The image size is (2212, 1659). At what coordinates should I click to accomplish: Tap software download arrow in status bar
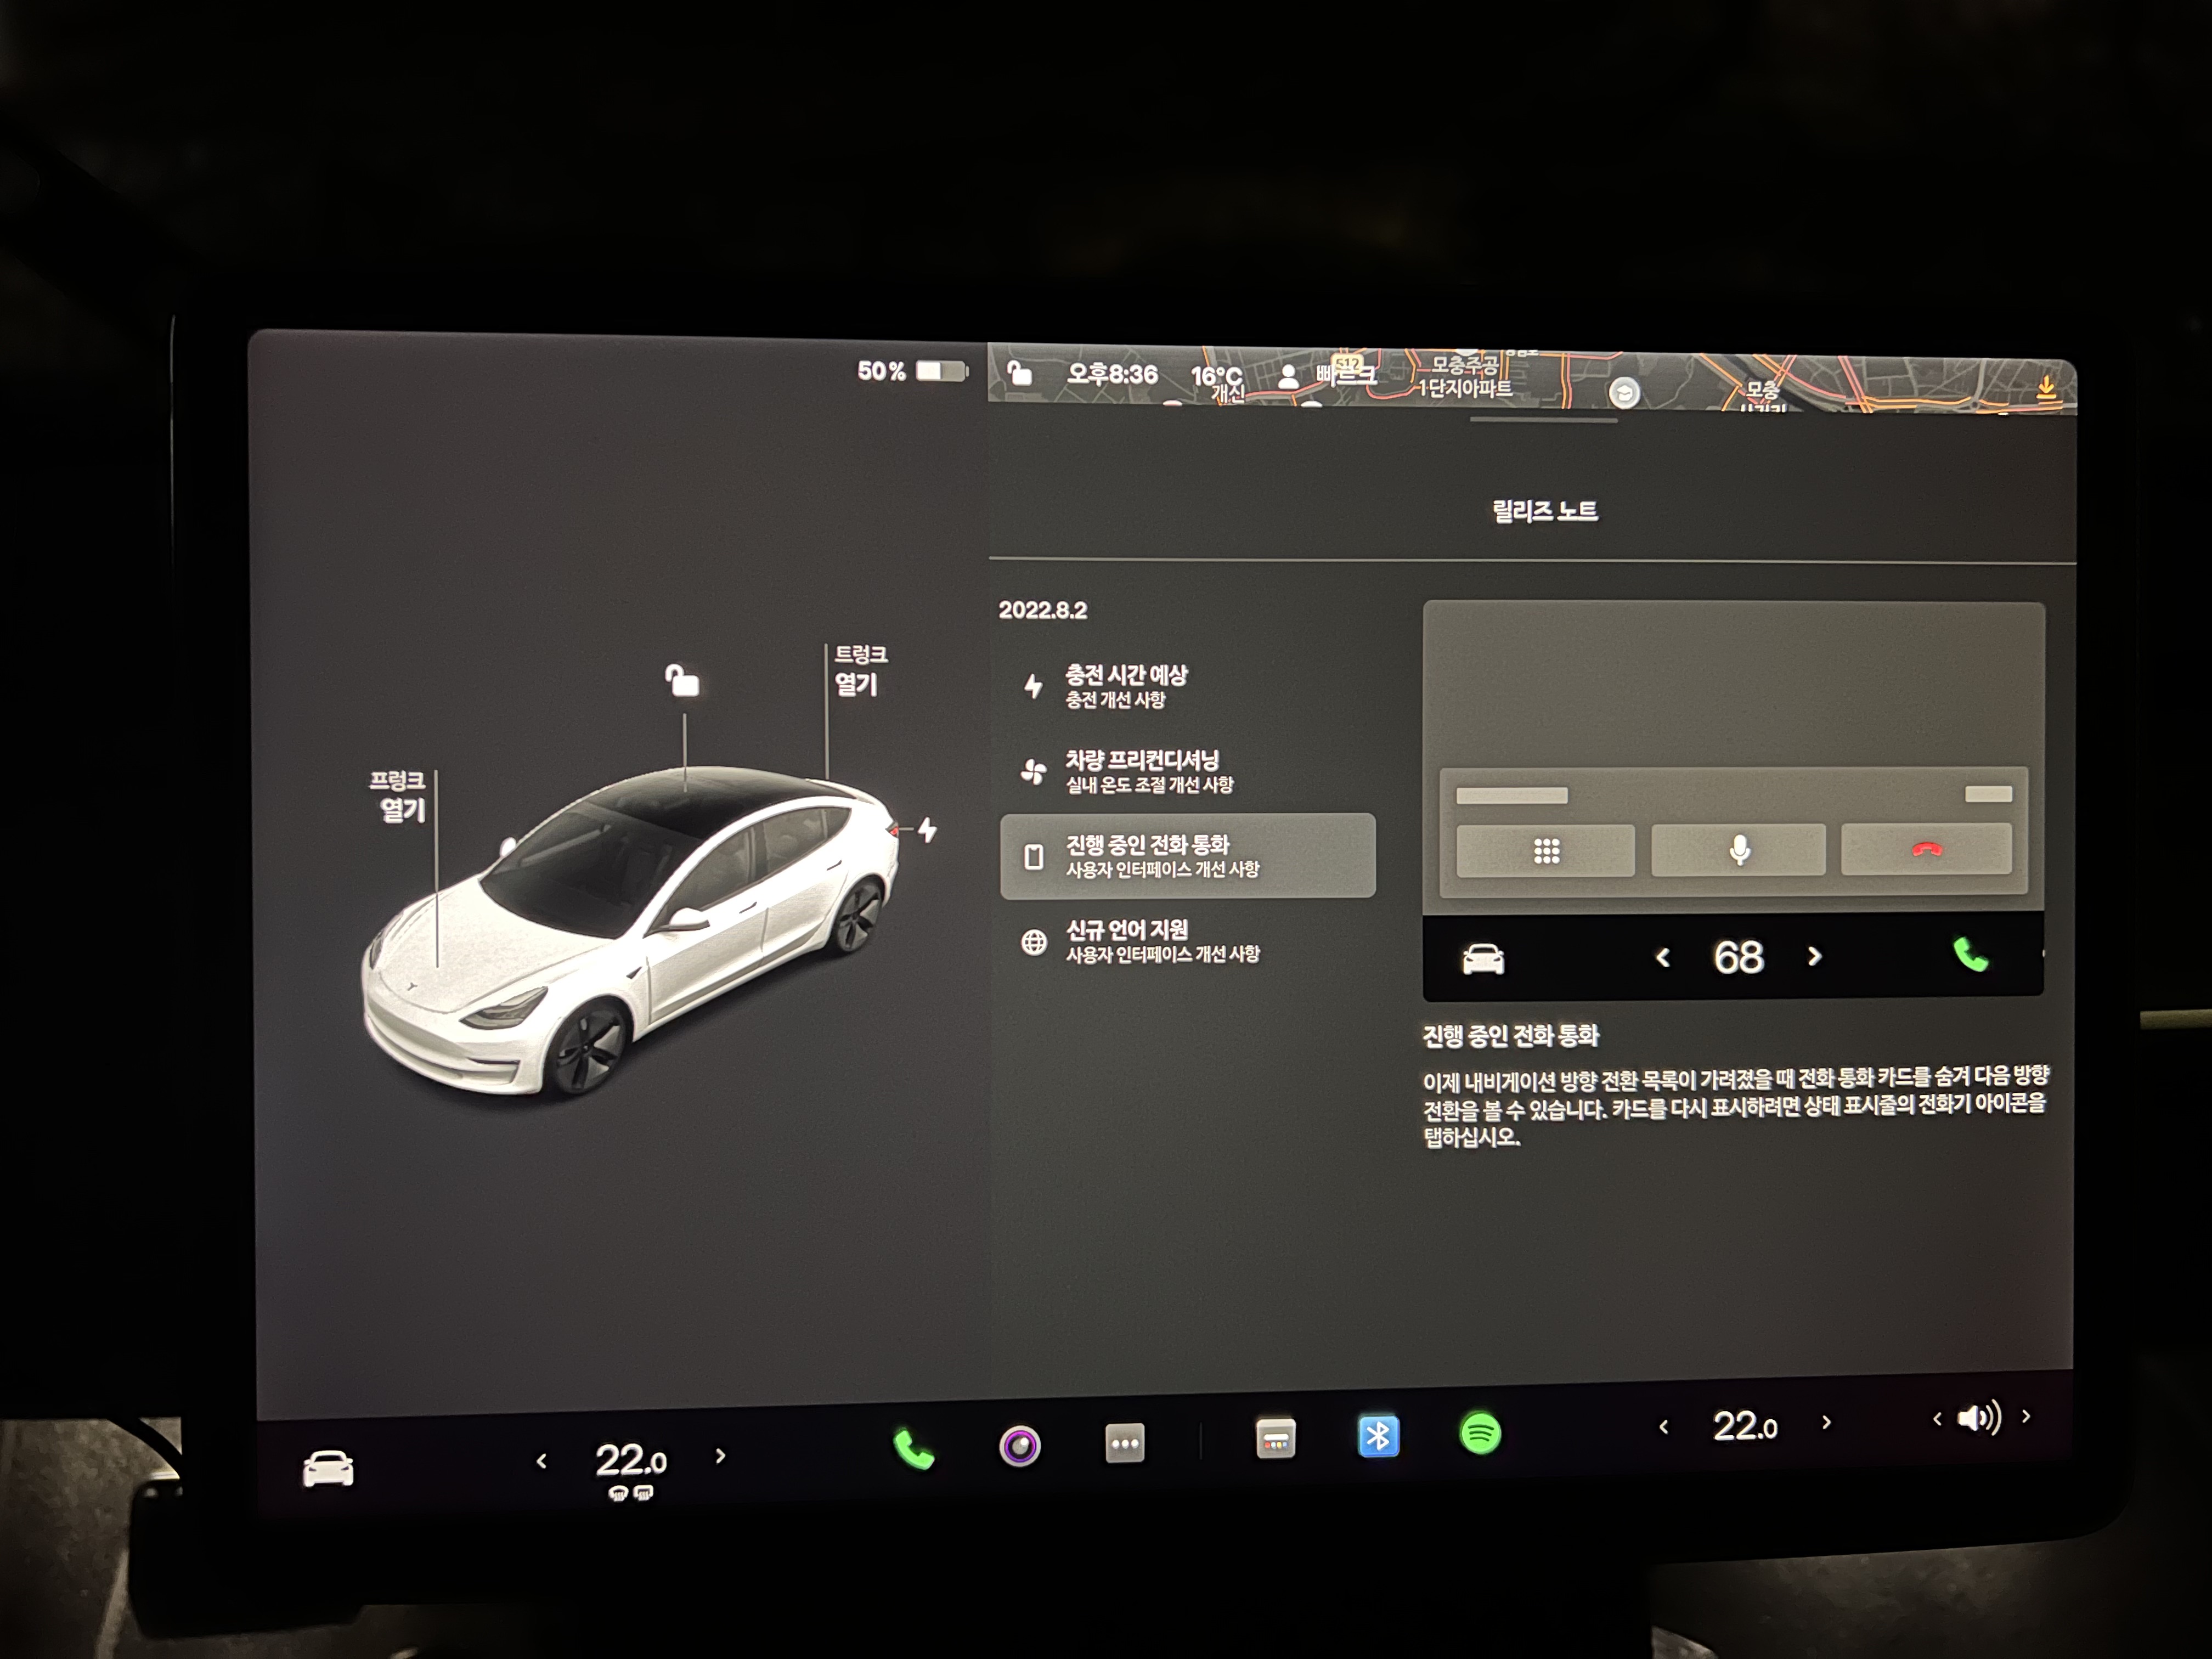[2046, 387]
